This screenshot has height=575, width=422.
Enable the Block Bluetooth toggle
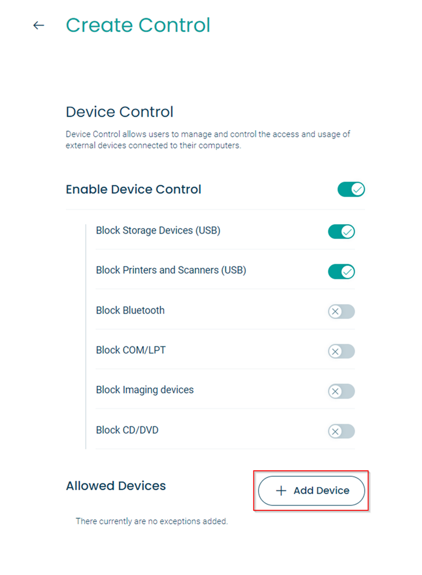click(x=341, y=311)
